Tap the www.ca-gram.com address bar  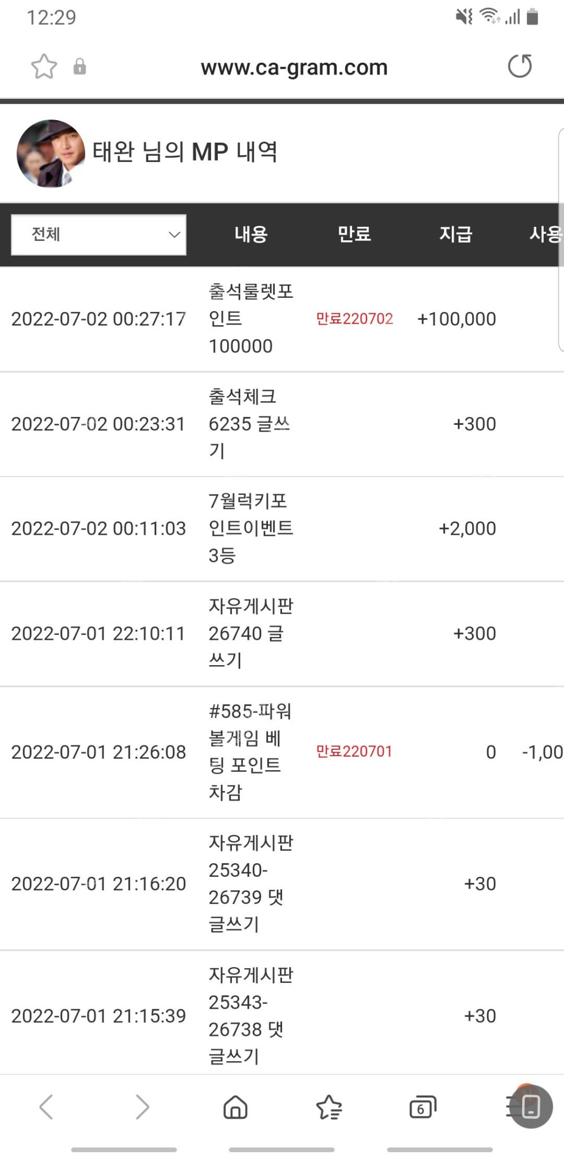294,67
